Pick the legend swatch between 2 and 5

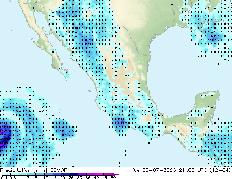click(x=31, y=174)
